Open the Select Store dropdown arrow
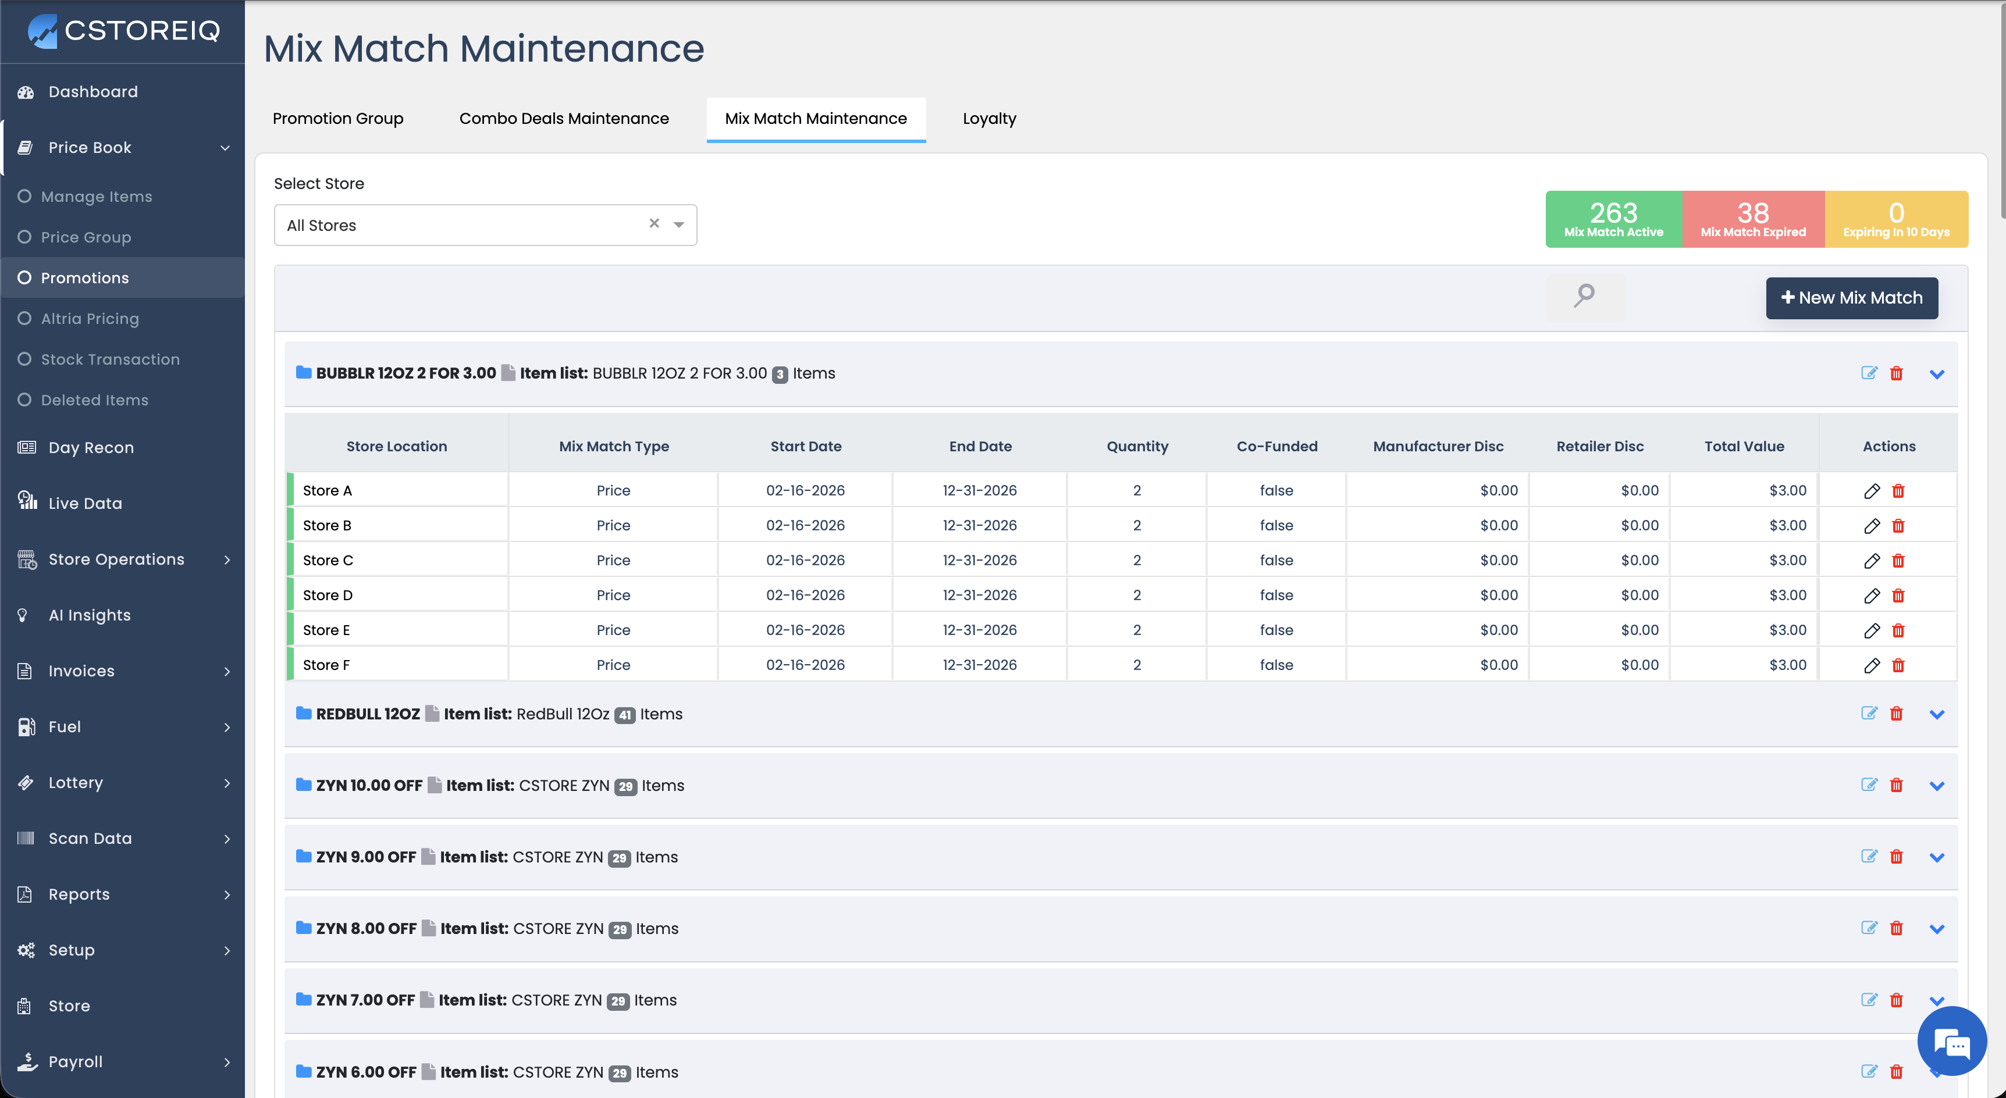 point(679,225)
